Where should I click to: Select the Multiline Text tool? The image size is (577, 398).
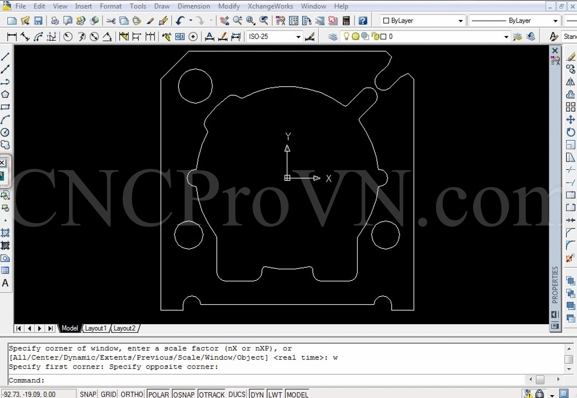point(5,283)
